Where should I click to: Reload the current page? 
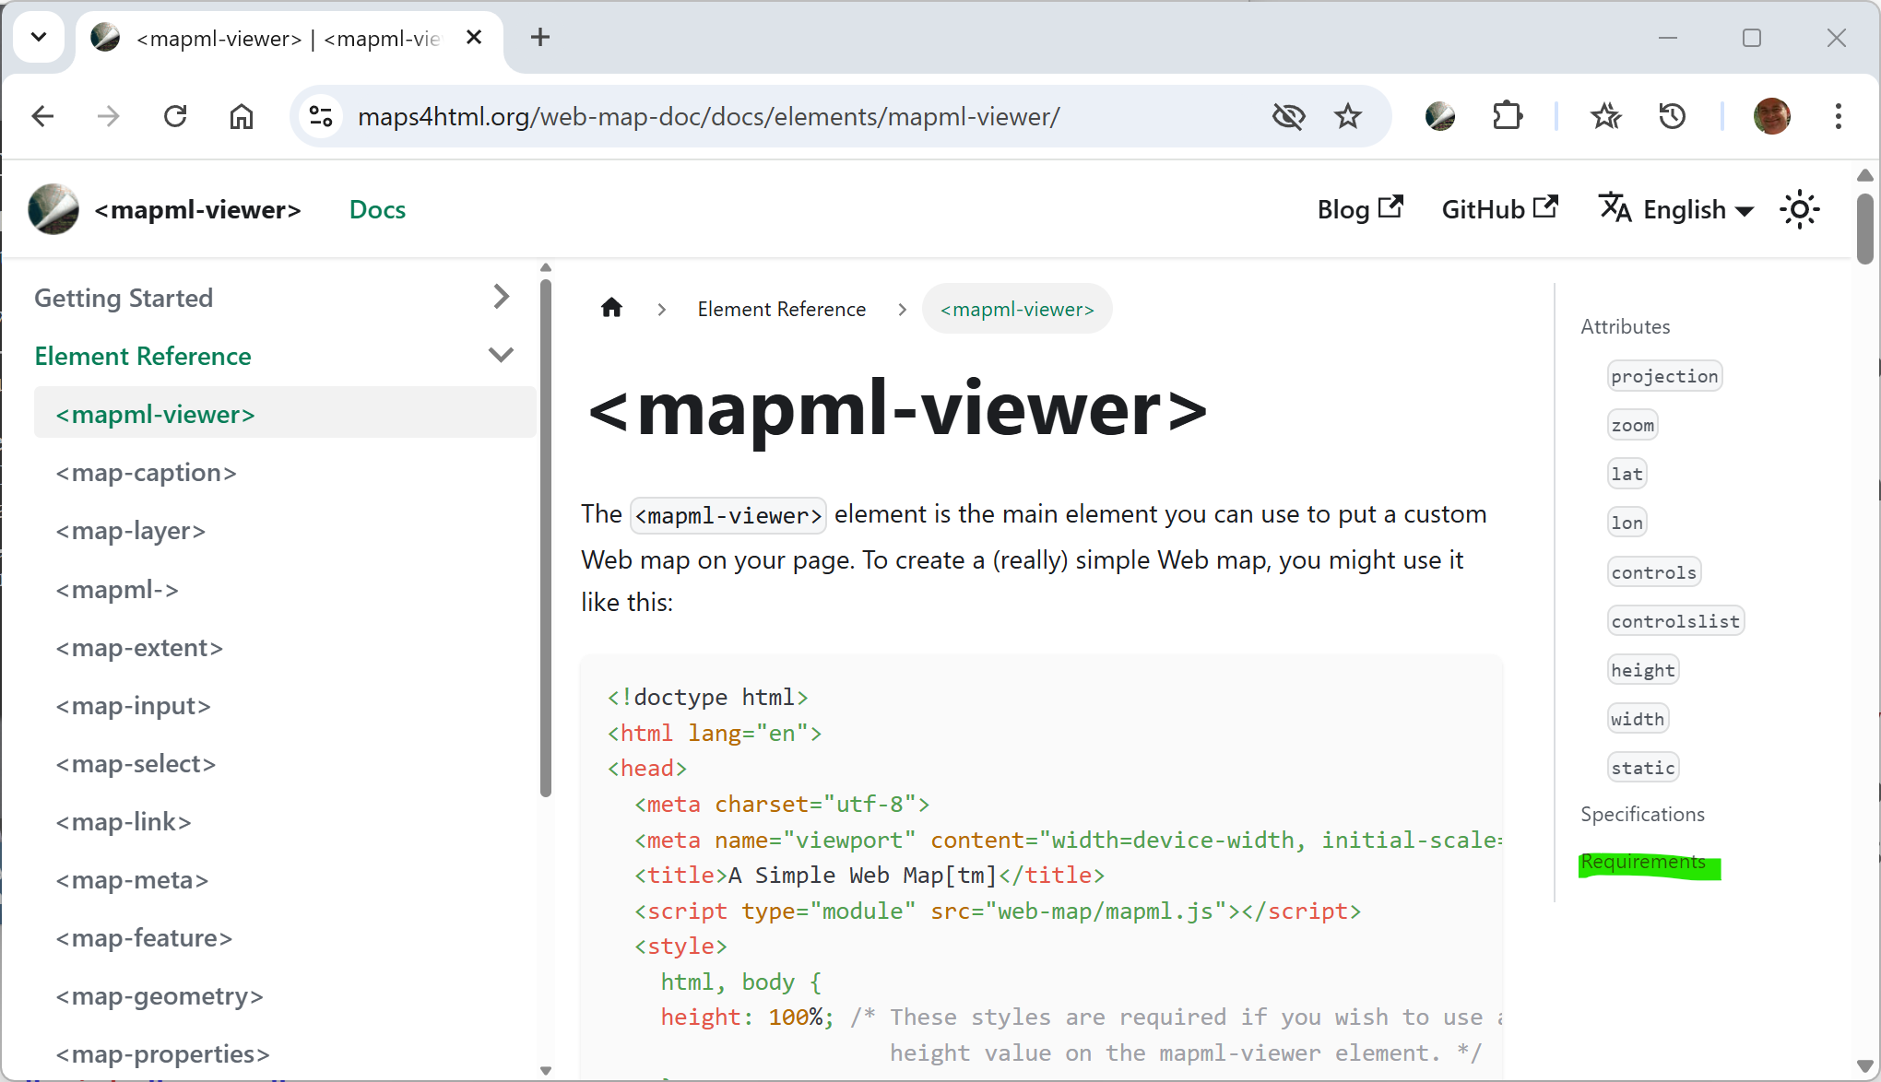pos(175,116)
